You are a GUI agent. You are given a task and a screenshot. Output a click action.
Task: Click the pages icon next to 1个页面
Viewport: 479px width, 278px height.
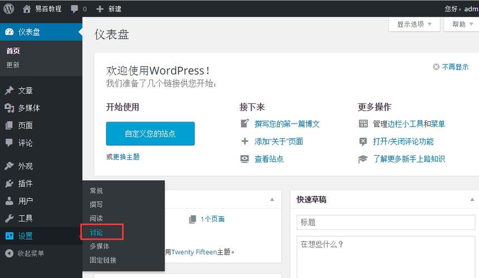[193, 219]
